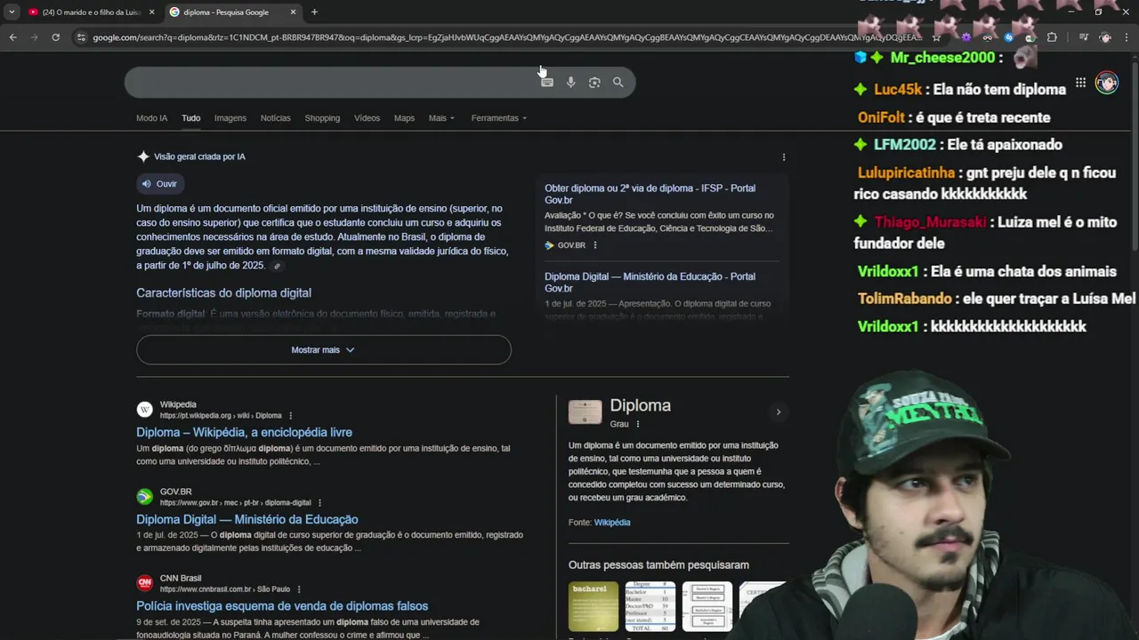Close the YouTube tab about Luisa
The width and height of the screenshot is (1139, 640).
click(151, 12)
